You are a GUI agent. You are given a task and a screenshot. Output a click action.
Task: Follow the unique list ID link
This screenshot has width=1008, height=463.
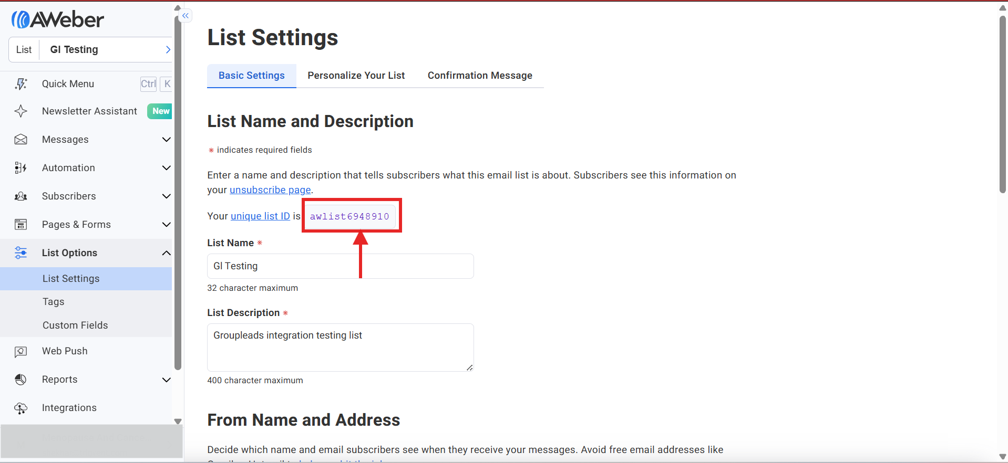pos(260,216)
